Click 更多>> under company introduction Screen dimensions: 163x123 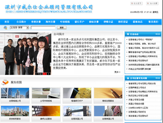tap(117, 72)
